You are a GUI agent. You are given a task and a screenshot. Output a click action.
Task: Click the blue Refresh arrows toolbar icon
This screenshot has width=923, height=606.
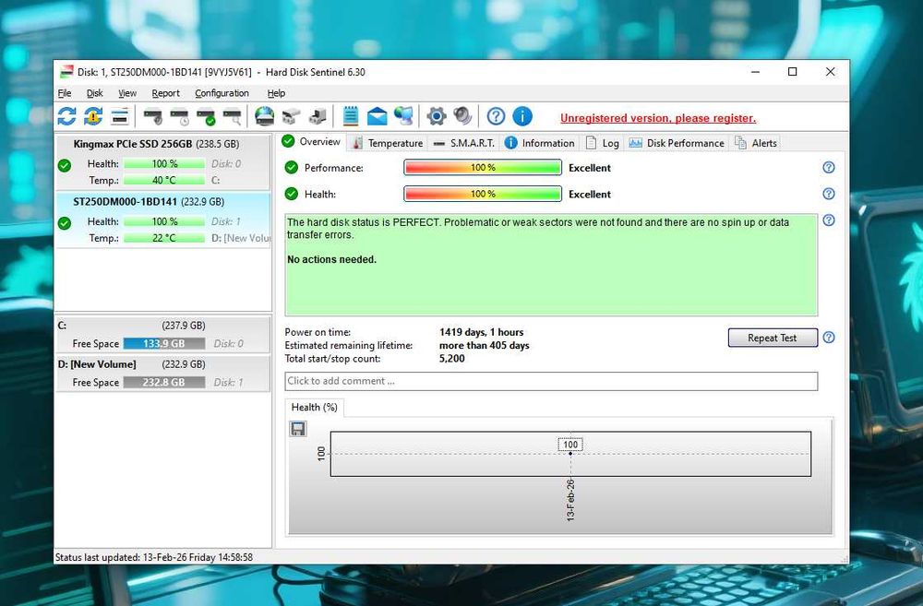[66, 116]
